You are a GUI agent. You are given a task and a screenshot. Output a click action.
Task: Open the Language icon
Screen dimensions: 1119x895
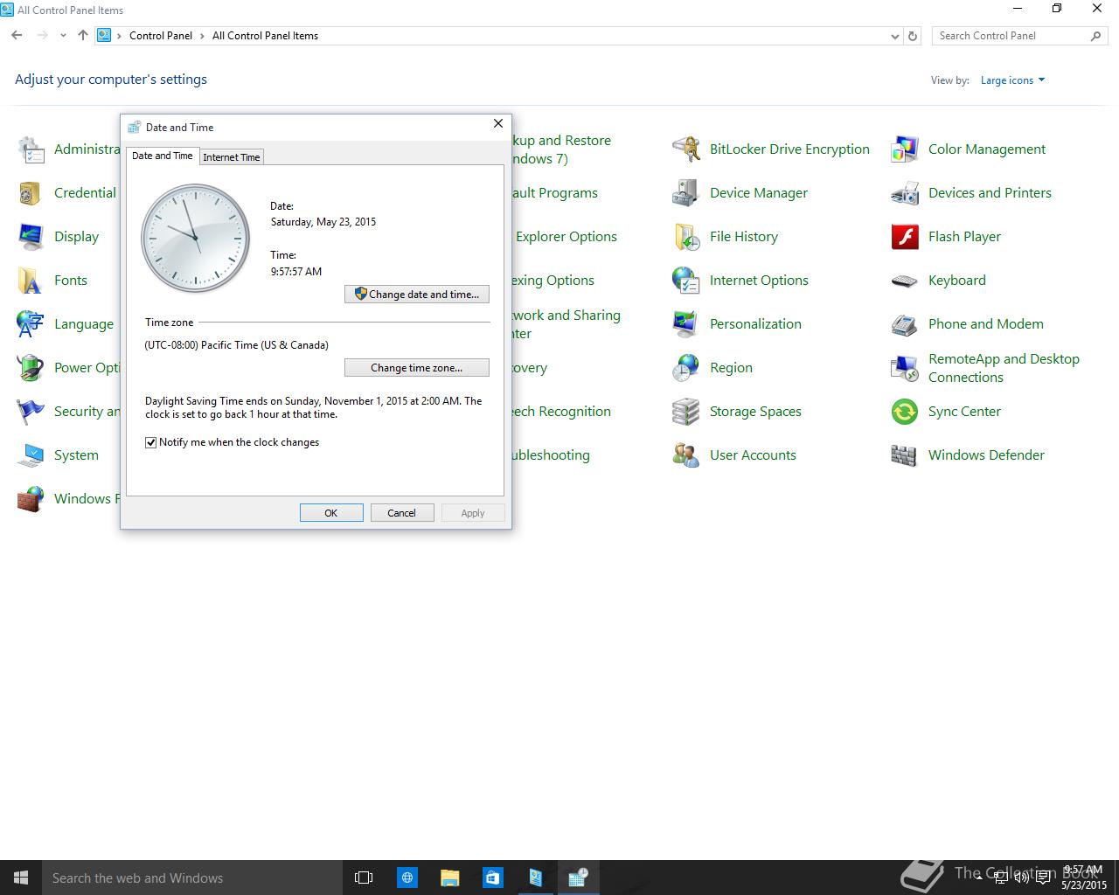(31, 324)
